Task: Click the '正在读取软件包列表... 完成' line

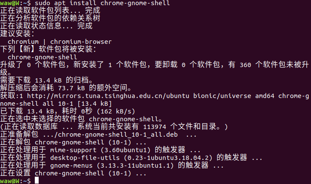Action: (51, 10)
